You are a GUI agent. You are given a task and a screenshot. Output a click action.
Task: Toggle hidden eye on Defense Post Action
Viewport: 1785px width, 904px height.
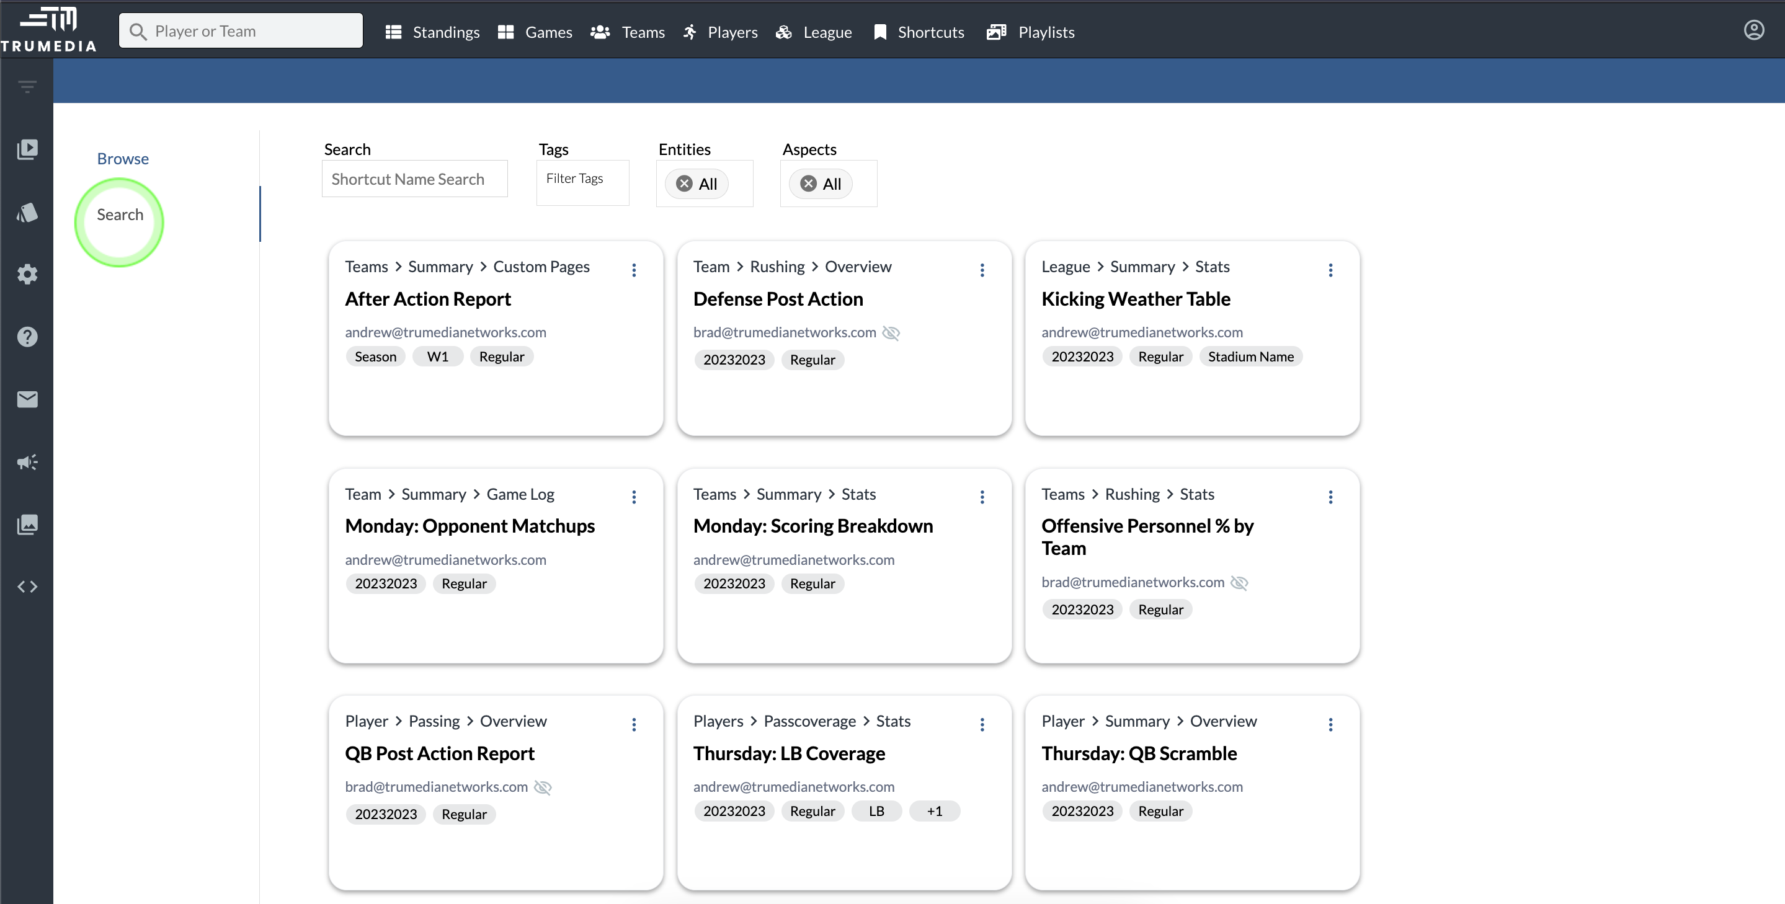[891, 333]
